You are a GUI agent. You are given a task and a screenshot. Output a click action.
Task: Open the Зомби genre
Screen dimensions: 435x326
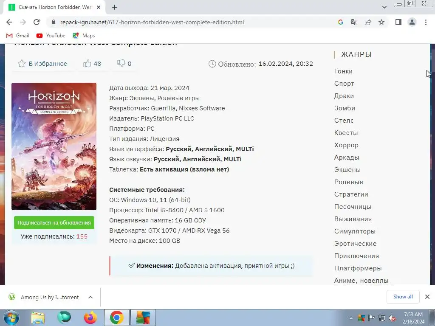click(x=345, y=108)
